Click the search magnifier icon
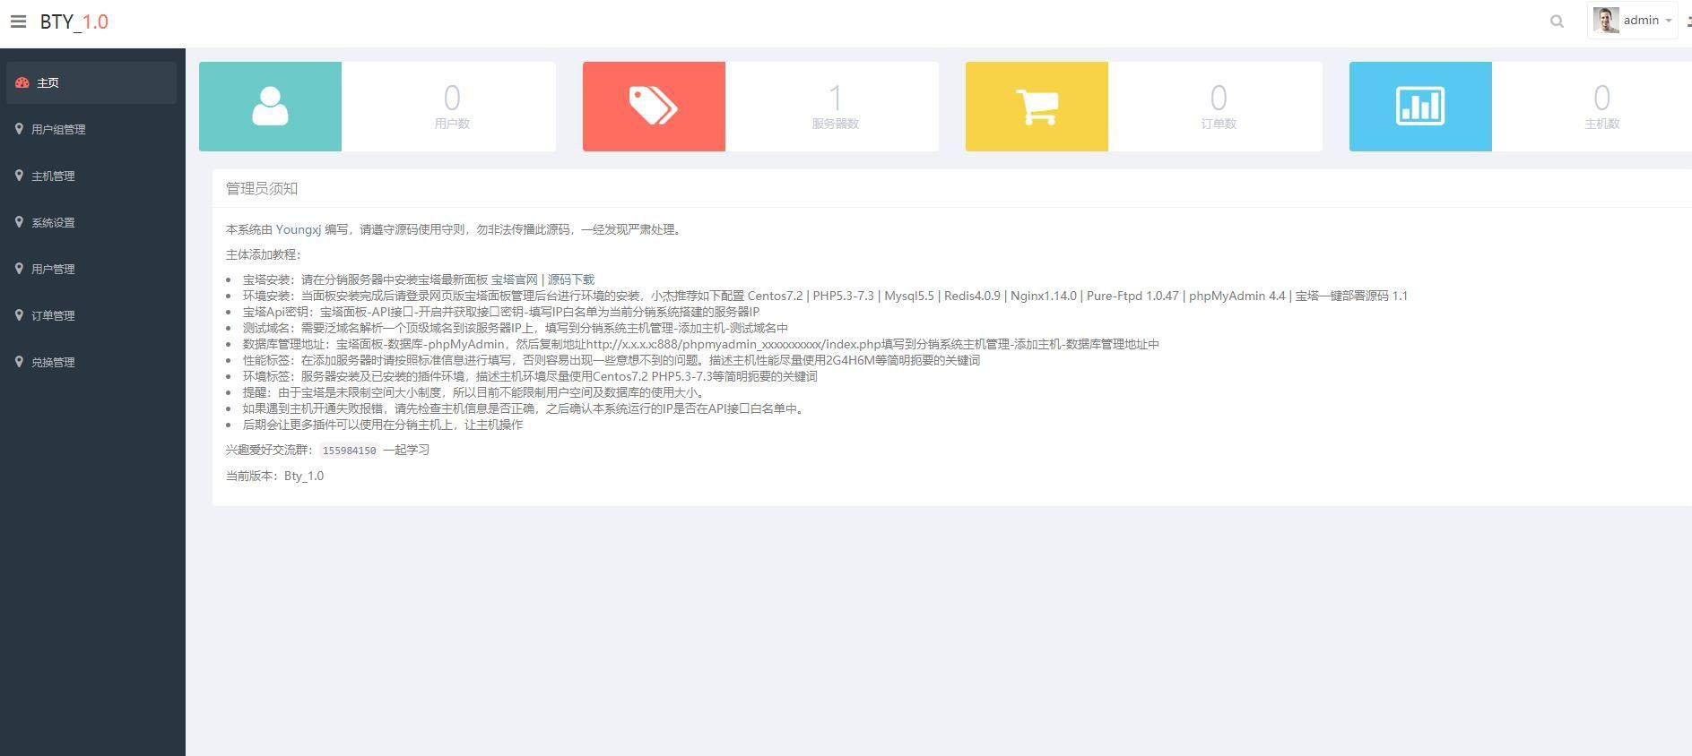The height and width of the screenshot is (756, 1692). click(1557, 21)
